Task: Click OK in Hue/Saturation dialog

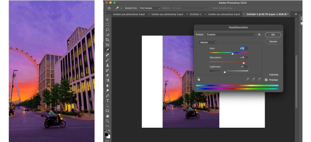Action: click(273, 35)
